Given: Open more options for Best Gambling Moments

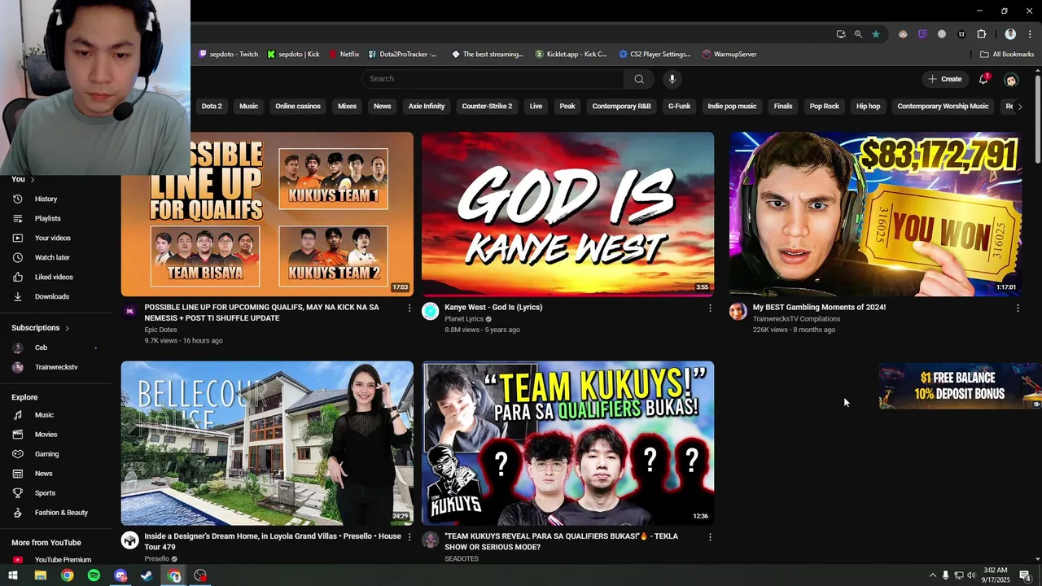Looking at the screenshot, I should pyautogui.click(x=1018, y=308).
